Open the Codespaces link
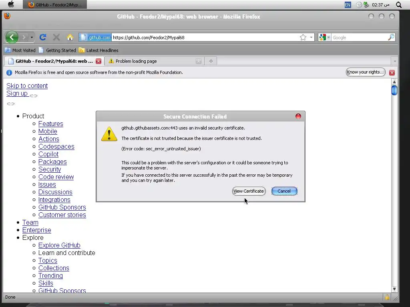 click(56, 146)
